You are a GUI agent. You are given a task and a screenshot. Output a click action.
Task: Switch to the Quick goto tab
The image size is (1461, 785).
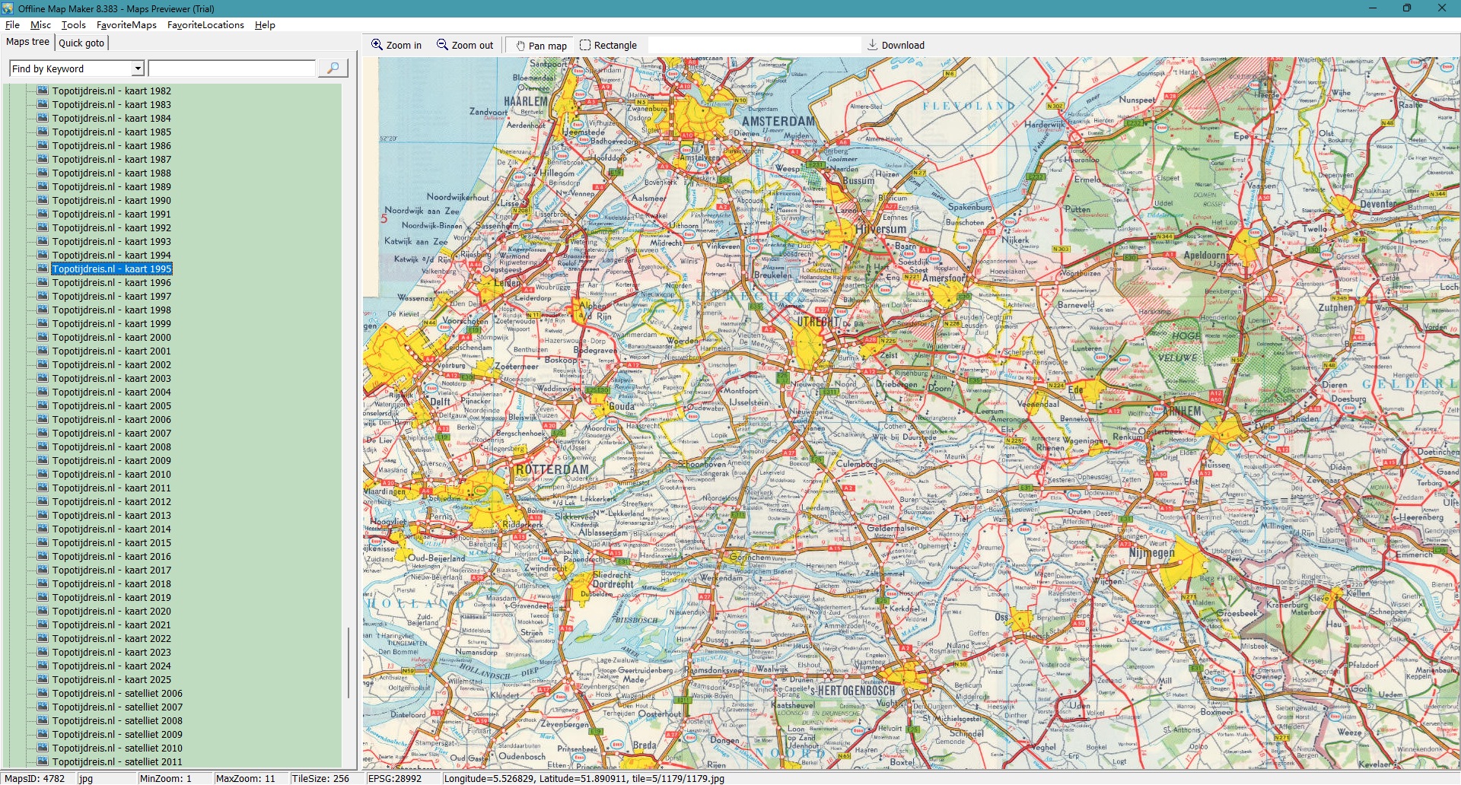[81, 43]
